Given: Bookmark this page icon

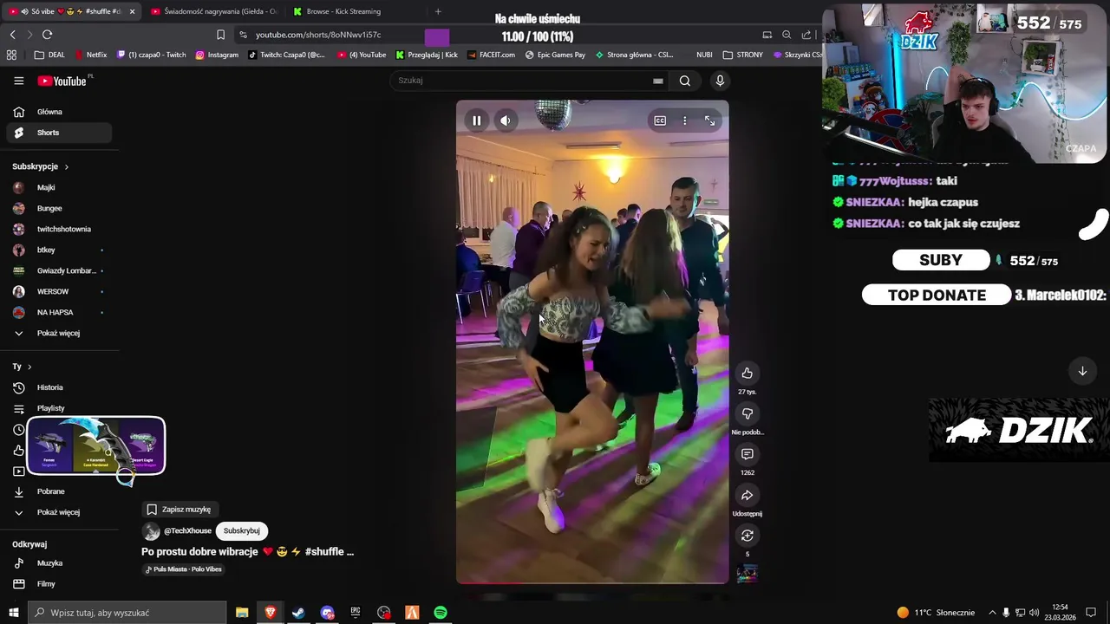Looking at the screenshot, I should coord(220,35).
